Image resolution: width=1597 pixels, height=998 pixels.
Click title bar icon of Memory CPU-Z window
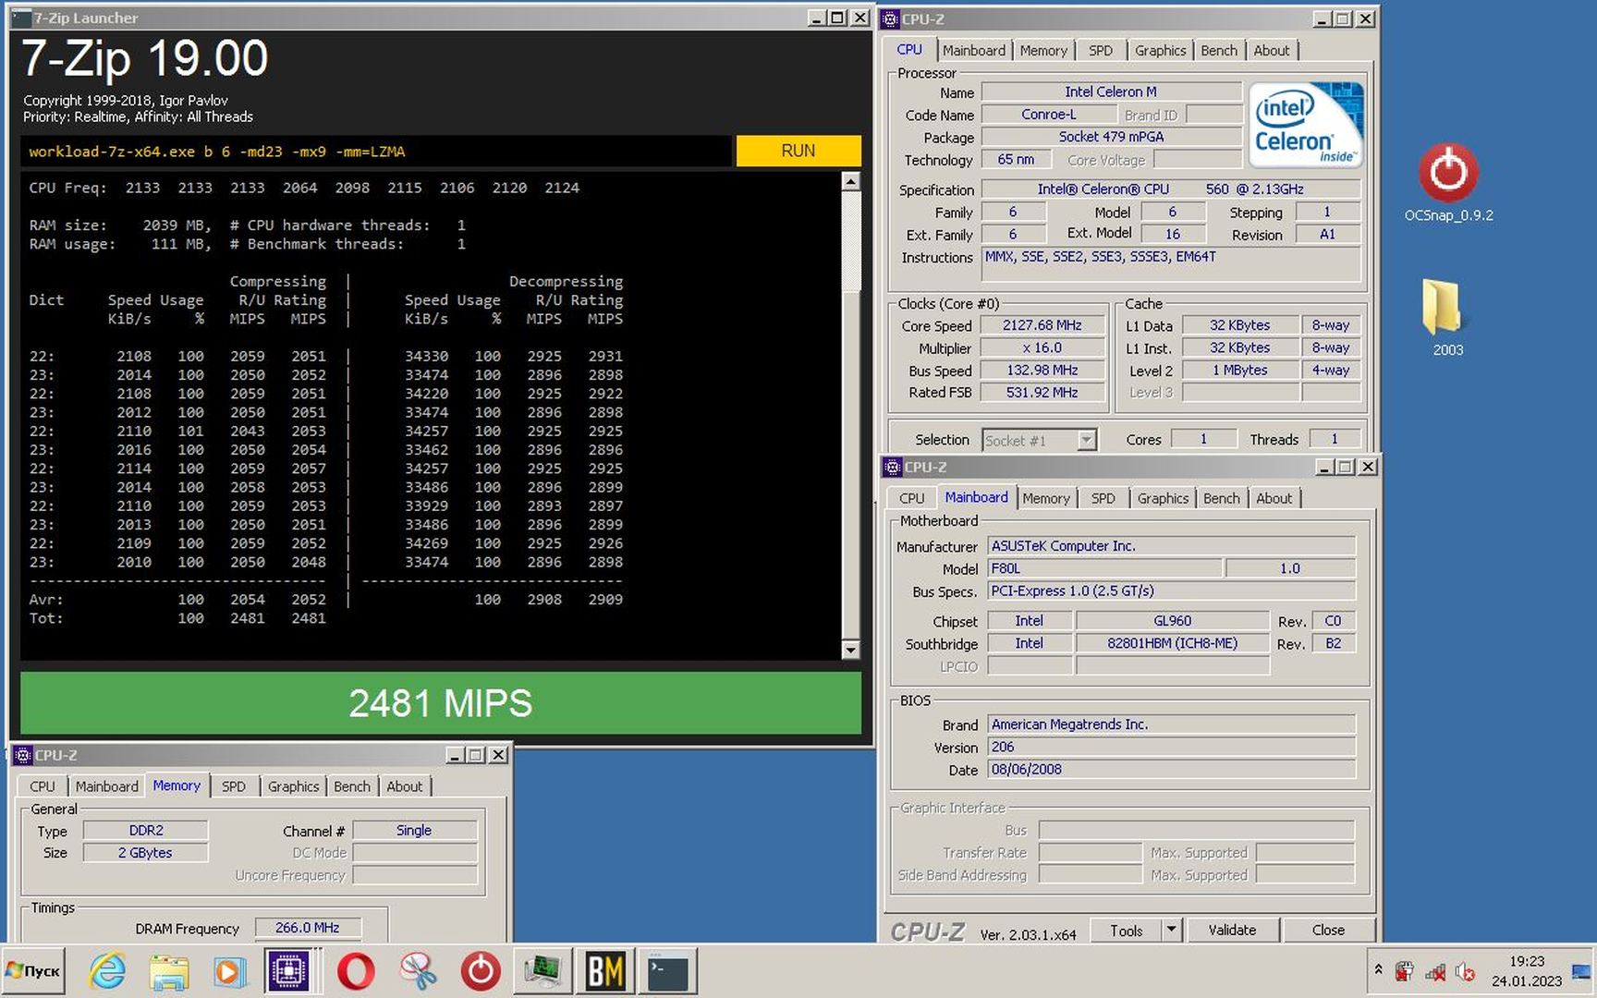click(23, 755)
